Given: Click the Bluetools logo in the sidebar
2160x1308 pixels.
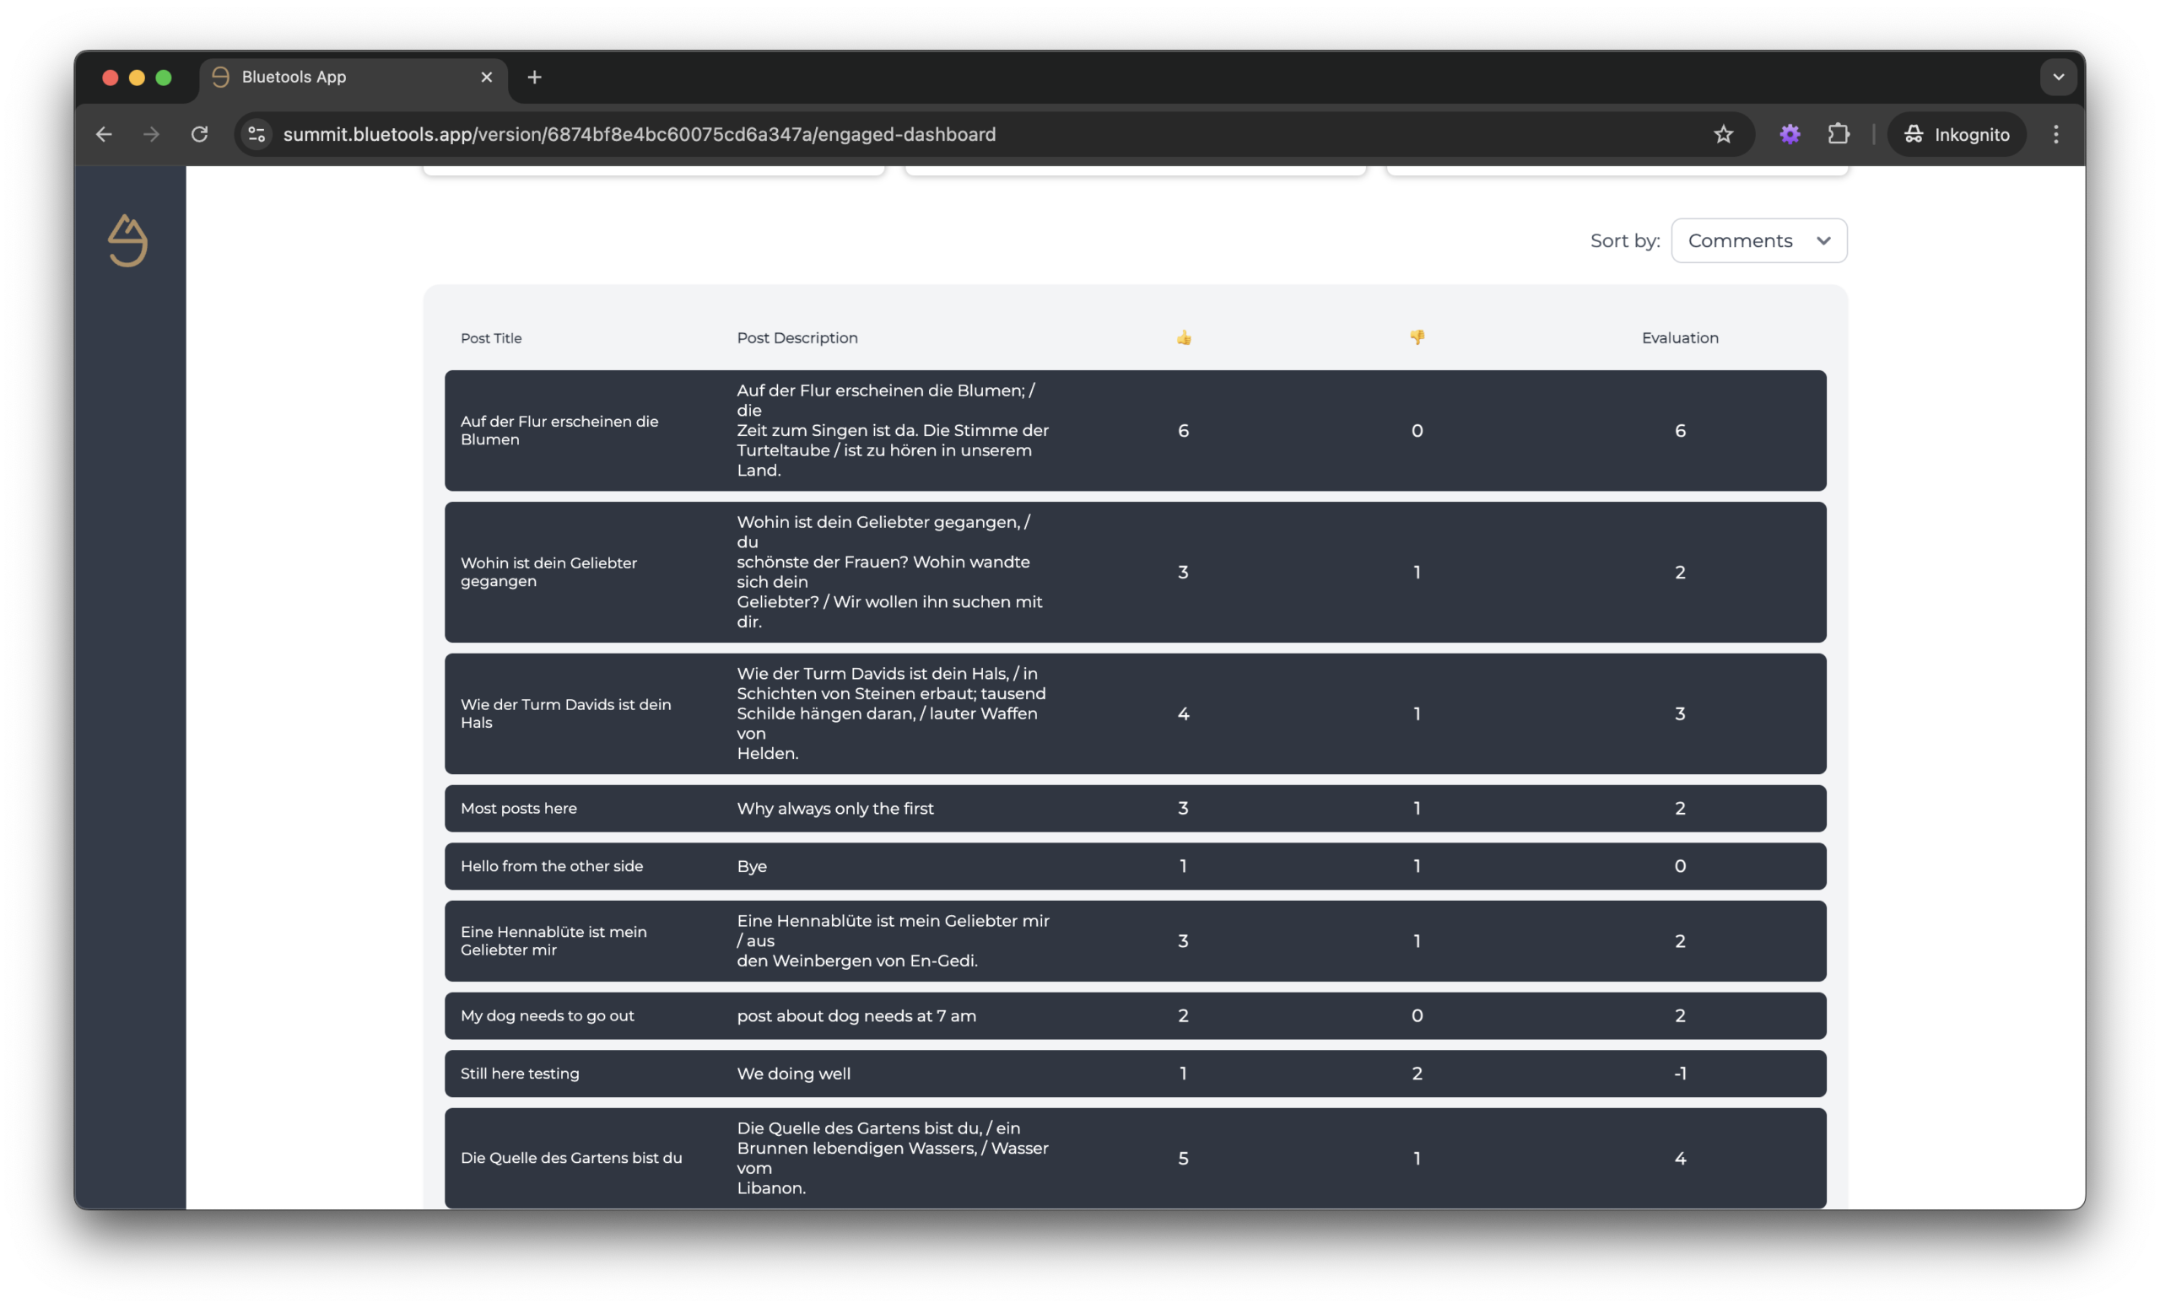Looking at the screenshot, I should 127,241.
